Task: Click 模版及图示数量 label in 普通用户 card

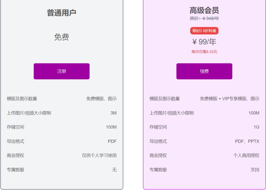Action: click(x=22, y=99)
